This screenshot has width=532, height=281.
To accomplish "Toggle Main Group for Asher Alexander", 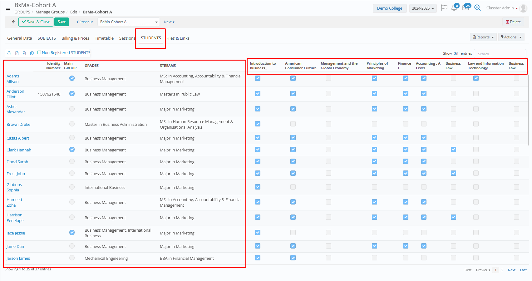I will (72, 109).
